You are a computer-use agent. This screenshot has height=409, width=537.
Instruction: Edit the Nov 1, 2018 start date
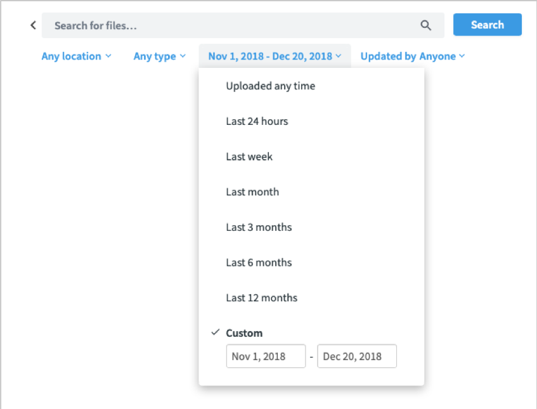266,356
